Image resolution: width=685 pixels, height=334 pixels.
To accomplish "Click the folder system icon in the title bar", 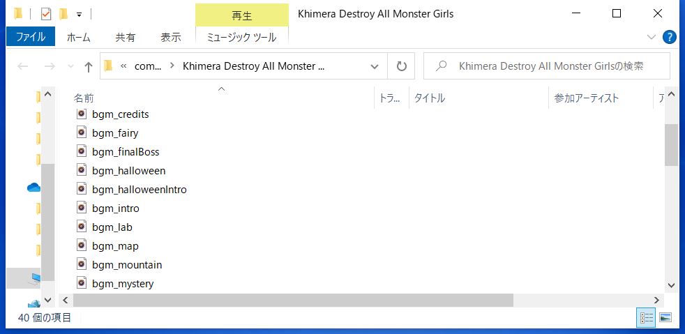I will (18, 15).
